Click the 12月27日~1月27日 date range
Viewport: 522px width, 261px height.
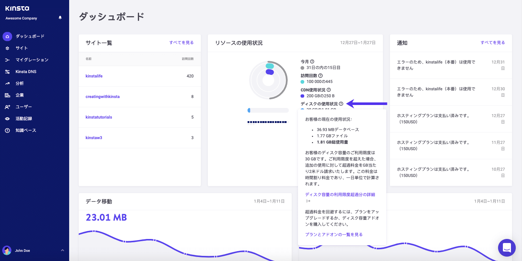click(x=358, y=43)
